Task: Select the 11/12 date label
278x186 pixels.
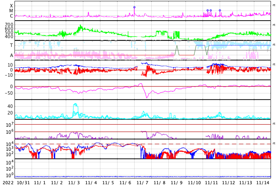Action: (x=228, y=183)
